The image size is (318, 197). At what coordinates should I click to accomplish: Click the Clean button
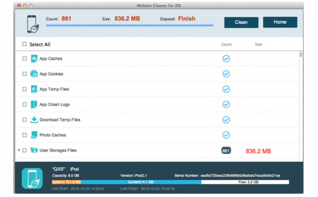(x=241, y=22)
